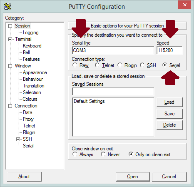Open the Session category
The image size is (194, 187).
tap(22, 26)
